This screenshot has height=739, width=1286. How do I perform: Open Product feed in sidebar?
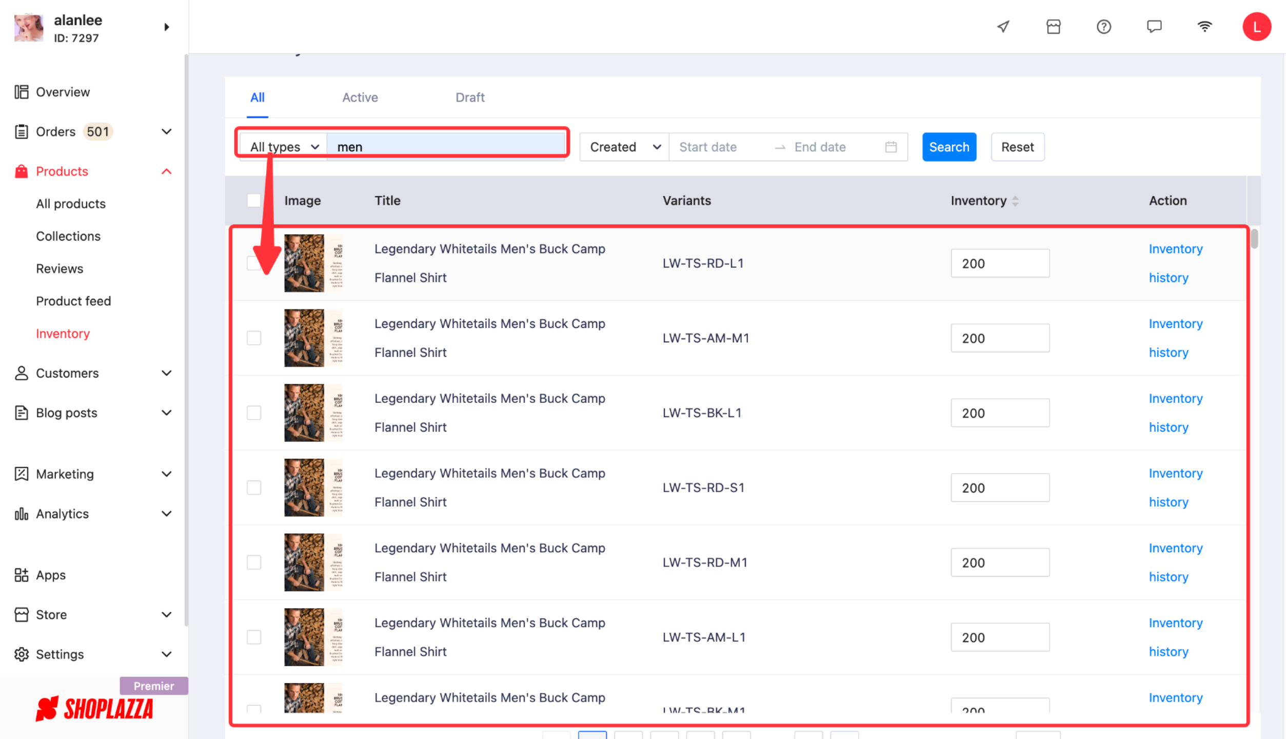pyautogui.click(x=73, y=301)
